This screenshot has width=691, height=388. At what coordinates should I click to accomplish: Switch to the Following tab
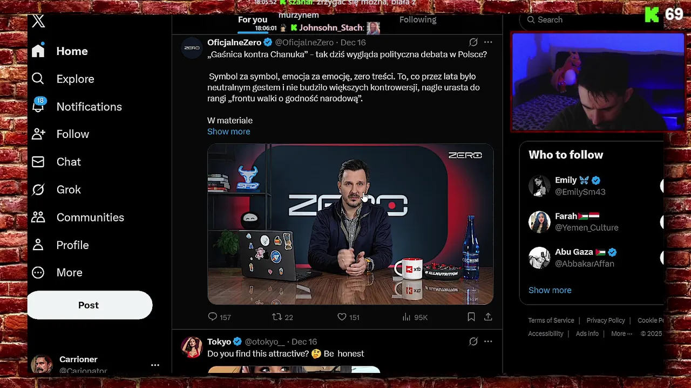point(418,20)
